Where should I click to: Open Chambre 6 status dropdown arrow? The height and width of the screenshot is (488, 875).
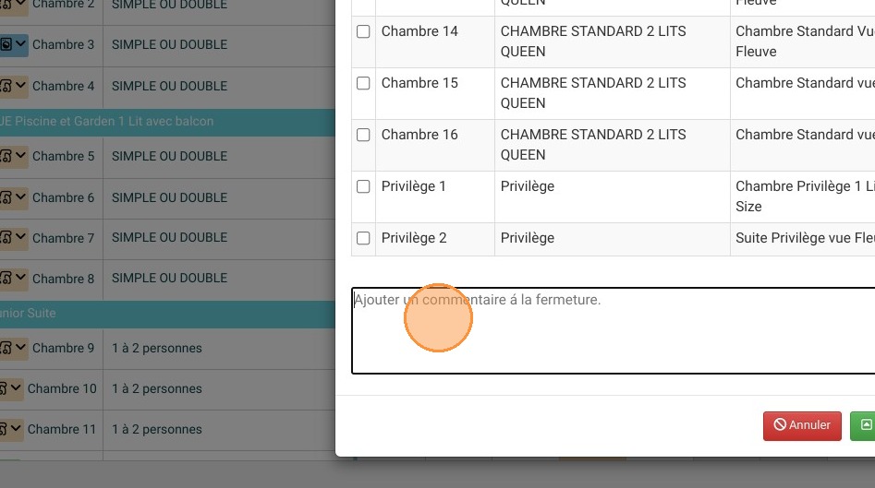[20, 196]
